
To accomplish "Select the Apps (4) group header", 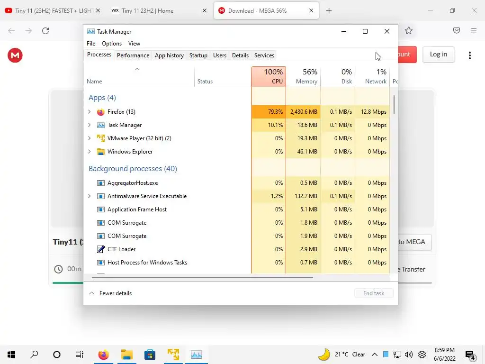I will [102, 98].
